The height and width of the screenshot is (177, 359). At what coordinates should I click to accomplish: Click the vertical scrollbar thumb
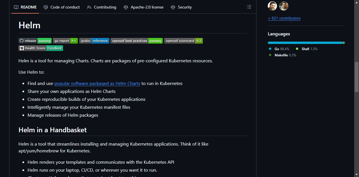click(356, 77)
